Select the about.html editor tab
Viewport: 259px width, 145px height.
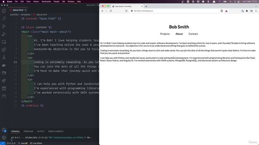[18, 10]
